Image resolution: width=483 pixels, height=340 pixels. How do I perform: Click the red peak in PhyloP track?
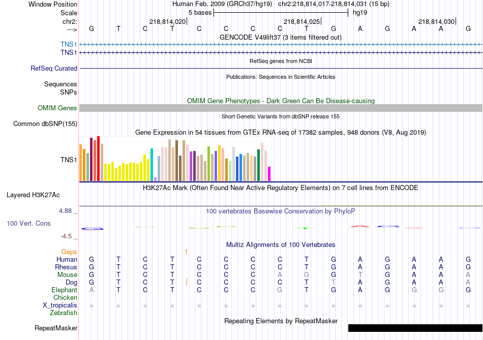(360, 226)
